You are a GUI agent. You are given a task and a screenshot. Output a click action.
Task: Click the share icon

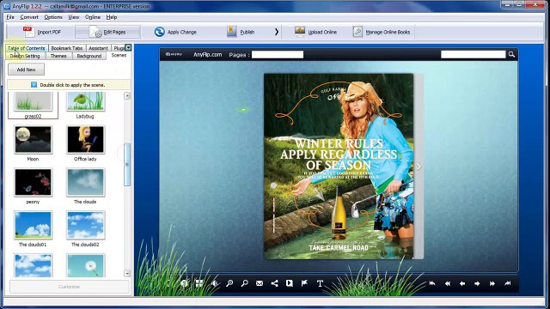pyautogui.click(x=275, y=283)
